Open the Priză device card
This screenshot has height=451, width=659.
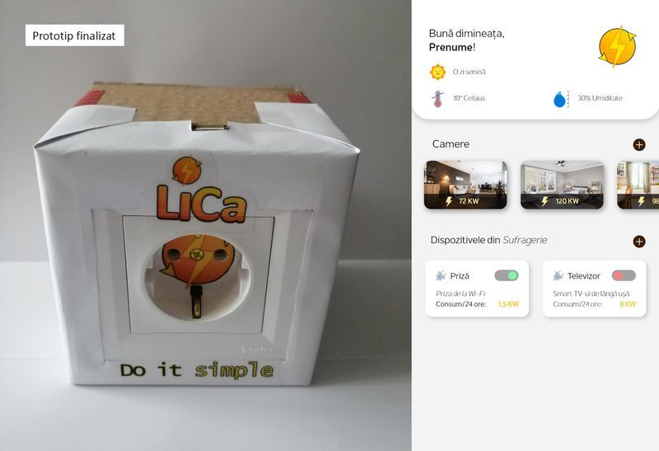(x=477, y=289)
